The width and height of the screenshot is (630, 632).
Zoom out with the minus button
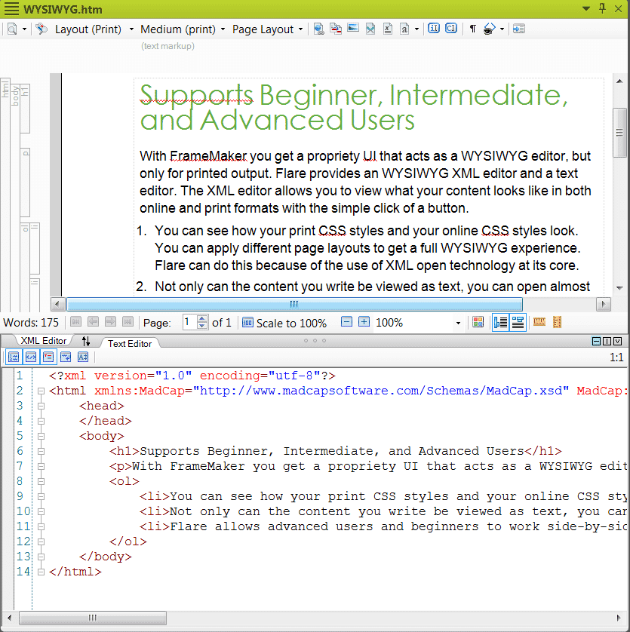pos(346,321)
